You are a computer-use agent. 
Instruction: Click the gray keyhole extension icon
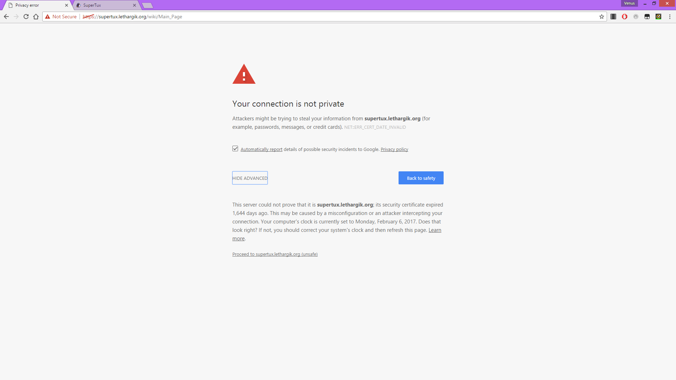tap(636, 17)
